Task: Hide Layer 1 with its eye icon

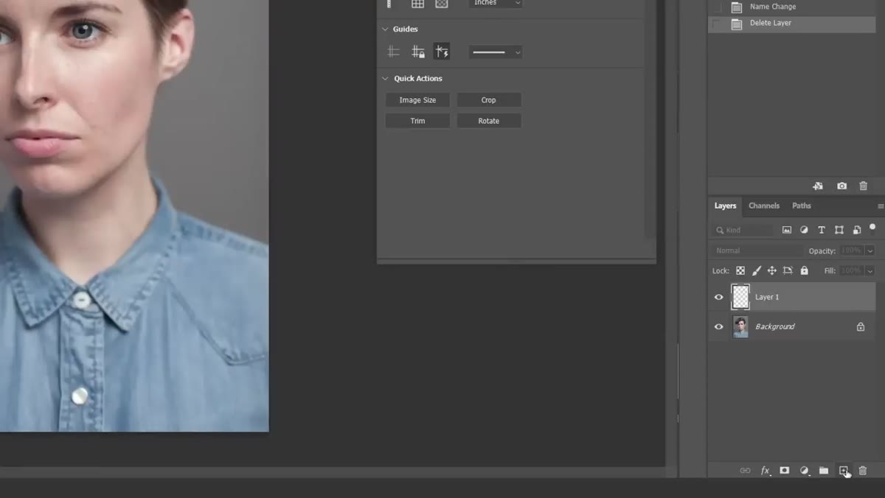Action: [719, 298]
